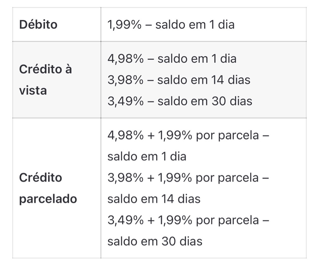Click the saldo em 30 dias text under parcelado

click(x=155, y=241)
